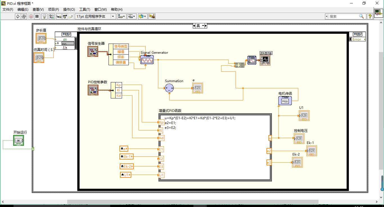This screenshot has width=384, height=207.
Task: Click the Clean Up Diagram icon
Action: click(x=152, y=16)
